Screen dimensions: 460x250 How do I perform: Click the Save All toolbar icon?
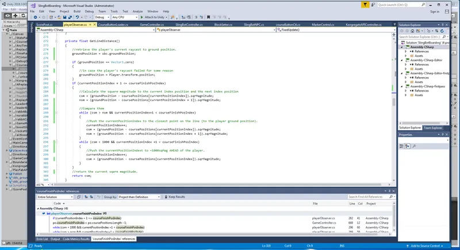click(70, 17)
